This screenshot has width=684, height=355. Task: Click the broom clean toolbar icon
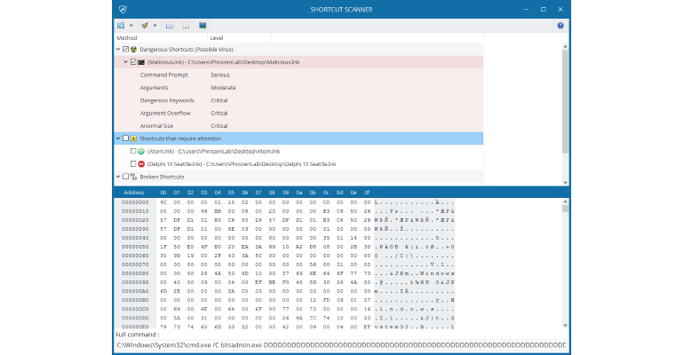(145, 26)
